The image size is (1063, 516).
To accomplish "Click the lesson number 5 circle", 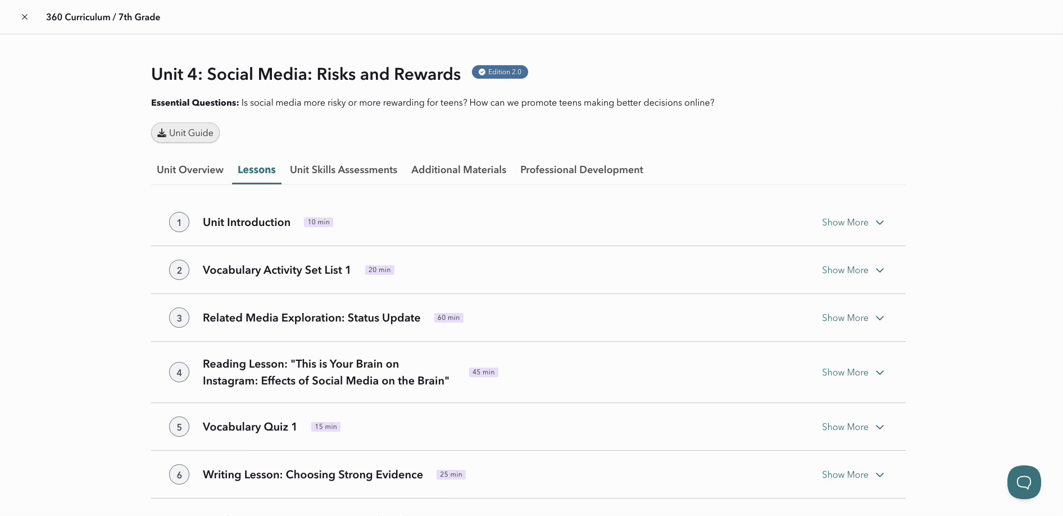I will 179,427.
